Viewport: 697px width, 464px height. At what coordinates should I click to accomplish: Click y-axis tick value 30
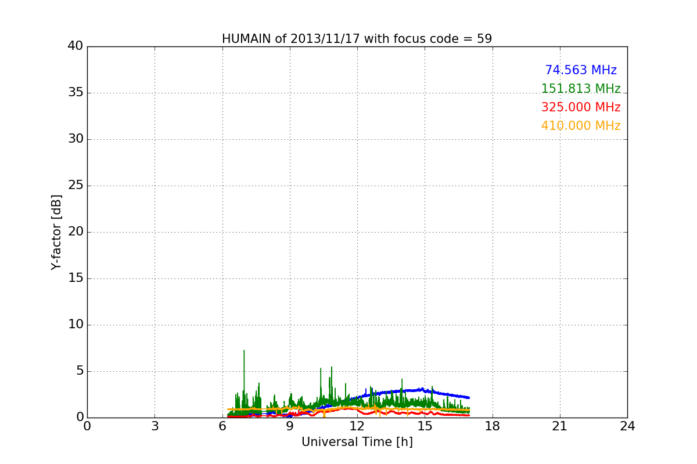click(76, 139)
